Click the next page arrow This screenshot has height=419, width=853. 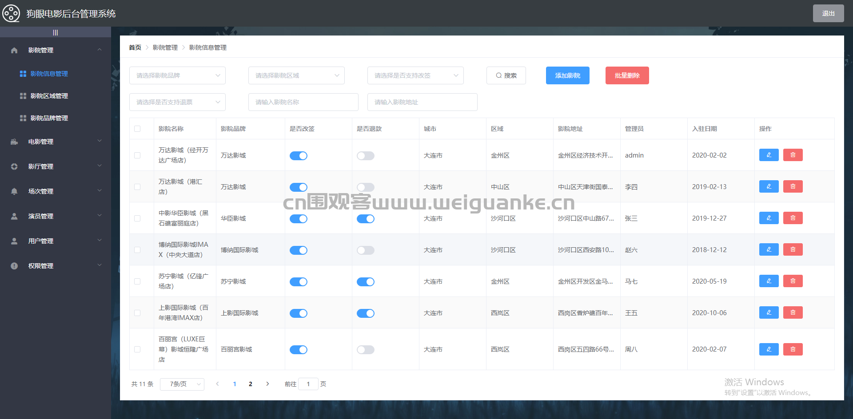pos(267,384)
